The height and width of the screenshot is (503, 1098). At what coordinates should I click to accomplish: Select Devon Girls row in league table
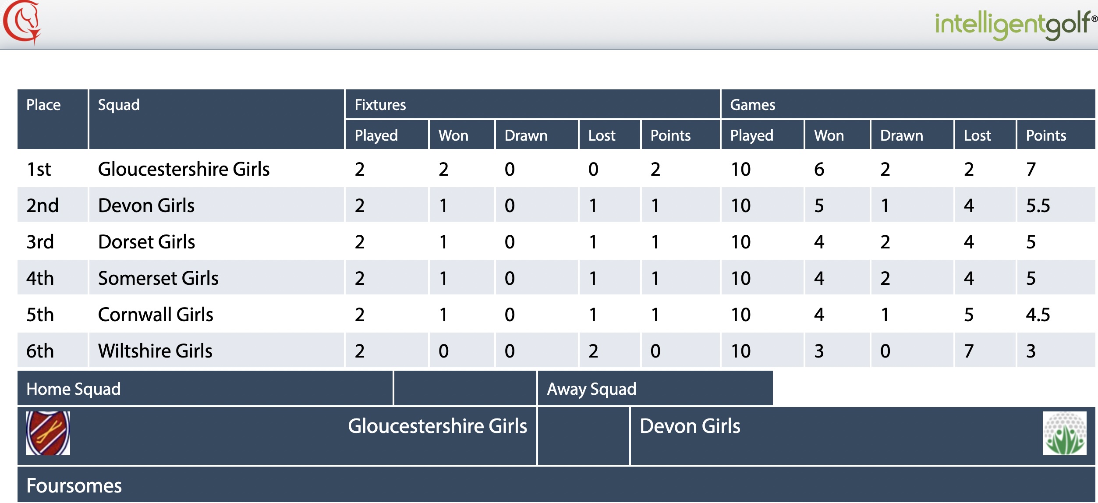[556, 205]
